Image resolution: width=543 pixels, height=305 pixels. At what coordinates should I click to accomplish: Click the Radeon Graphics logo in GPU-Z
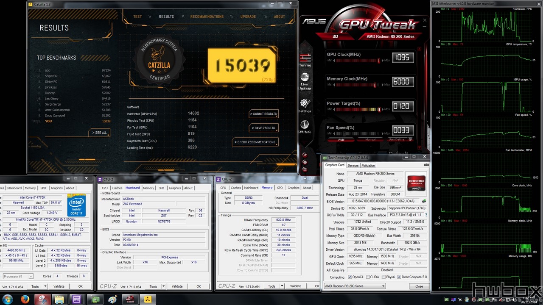(x=416, y=183)
